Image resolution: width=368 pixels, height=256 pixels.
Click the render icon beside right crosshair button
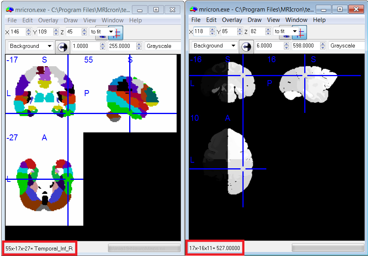287,35
